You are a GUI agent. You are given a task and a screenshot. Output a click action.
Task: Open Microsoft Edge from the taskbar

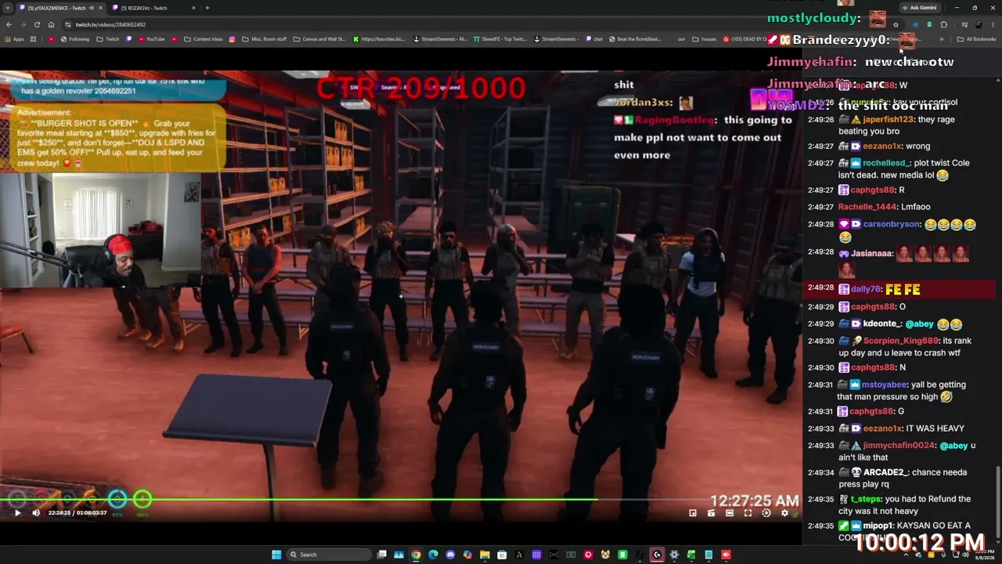[433, 555]
